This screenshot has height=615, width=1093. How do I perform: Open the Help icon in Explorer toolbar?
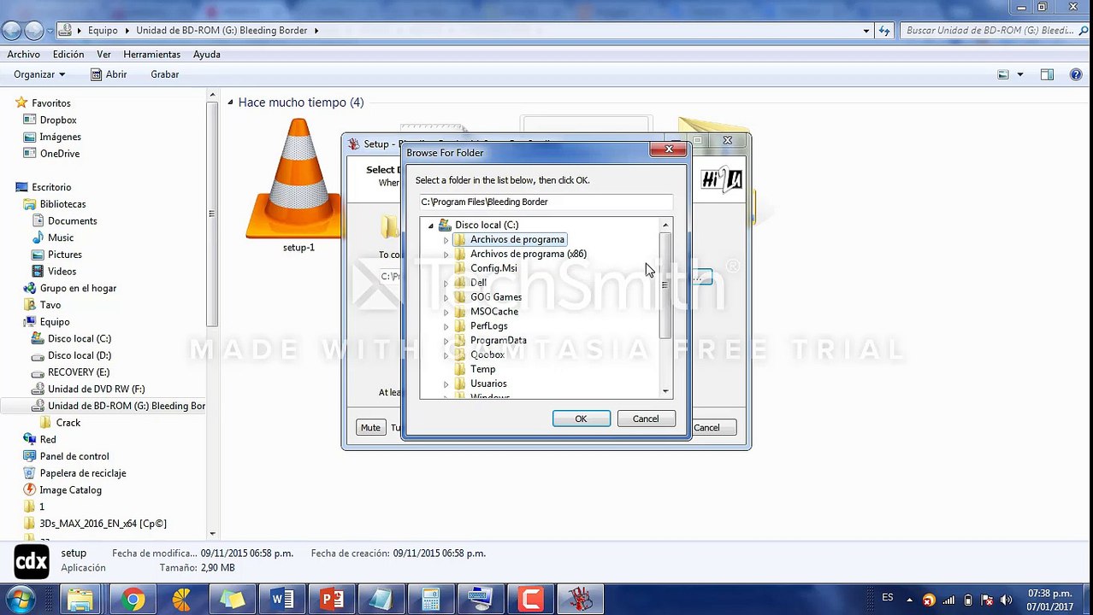[x=1076, y=74]
